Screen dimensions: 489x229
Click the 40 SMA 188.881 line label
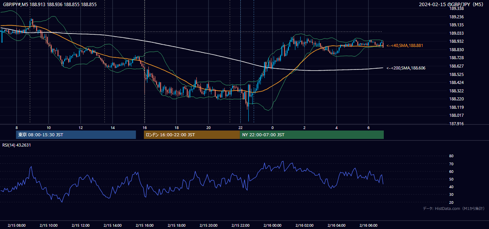coord(404,46)
